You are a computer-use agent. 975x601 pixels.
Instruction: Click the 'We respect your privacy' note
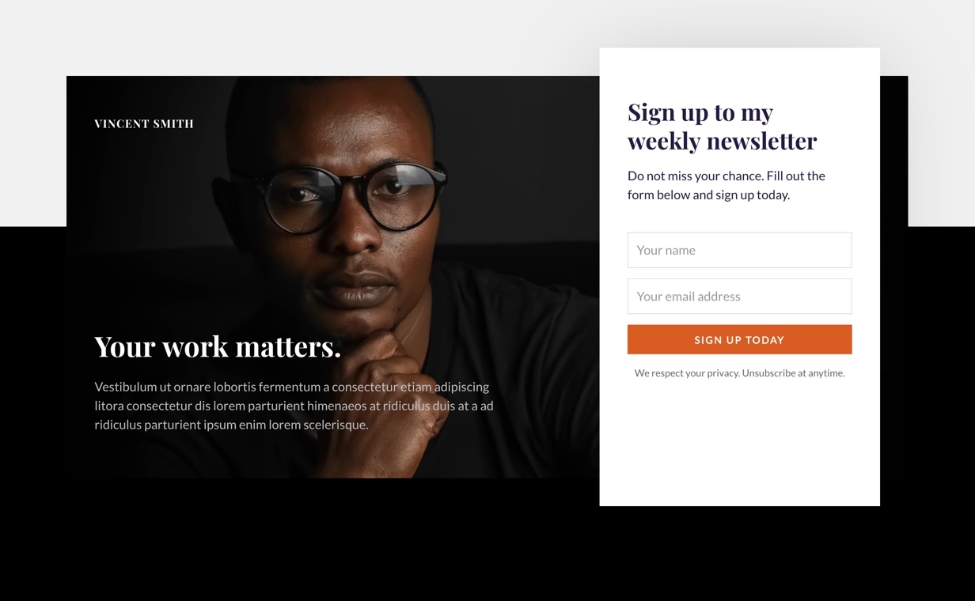coord(739,372)
